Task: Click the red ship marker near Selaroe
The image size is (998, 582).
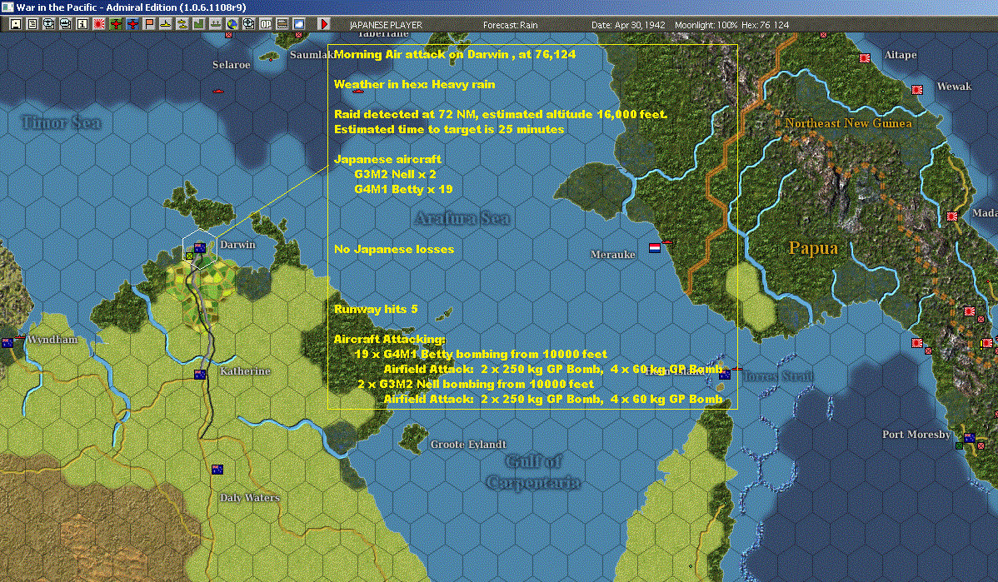Action: [x=218, y=91]
